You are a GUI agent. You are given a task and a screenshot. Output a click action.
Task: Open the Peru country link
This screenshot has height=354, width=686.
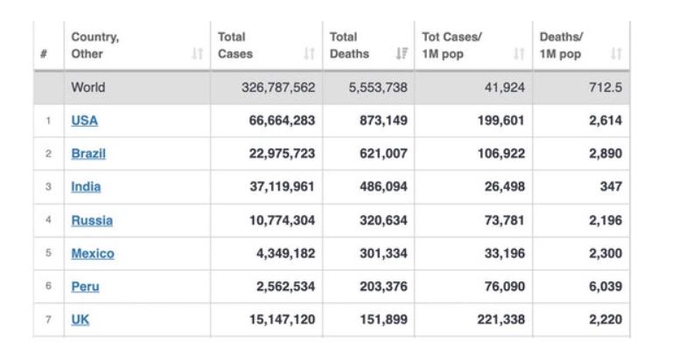point(86,287)
